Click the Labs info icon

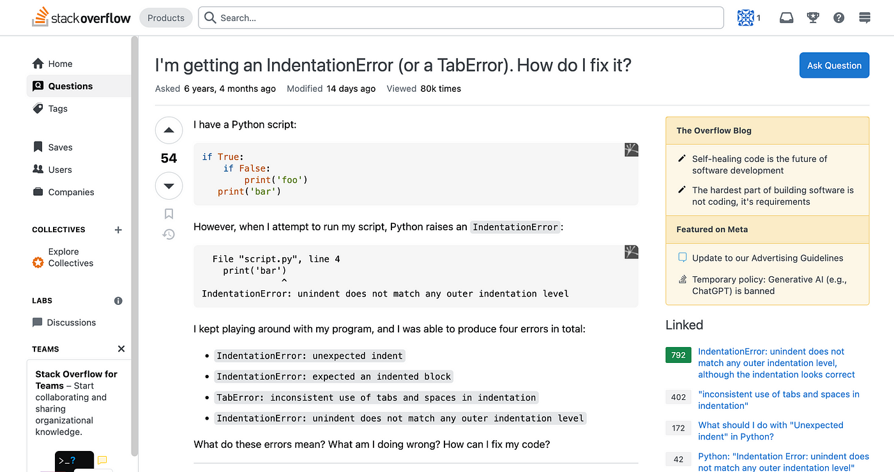[x=118, y=300]
